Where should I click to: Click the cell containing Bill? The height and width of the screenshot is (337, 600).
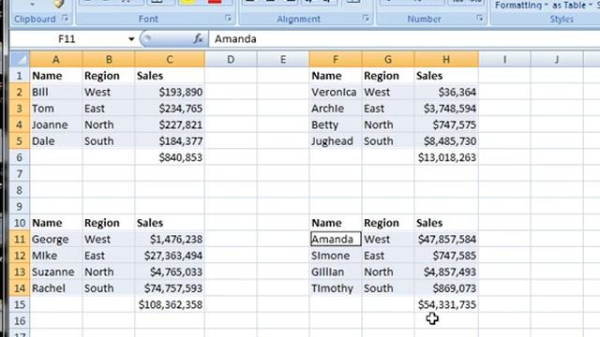pyautogui.click(x=56, y=92)
